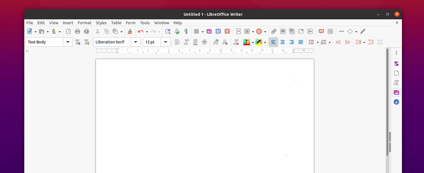Insert a comment
Image resolution: width=424 pixels, height=173 pixels.
(321, 31)
